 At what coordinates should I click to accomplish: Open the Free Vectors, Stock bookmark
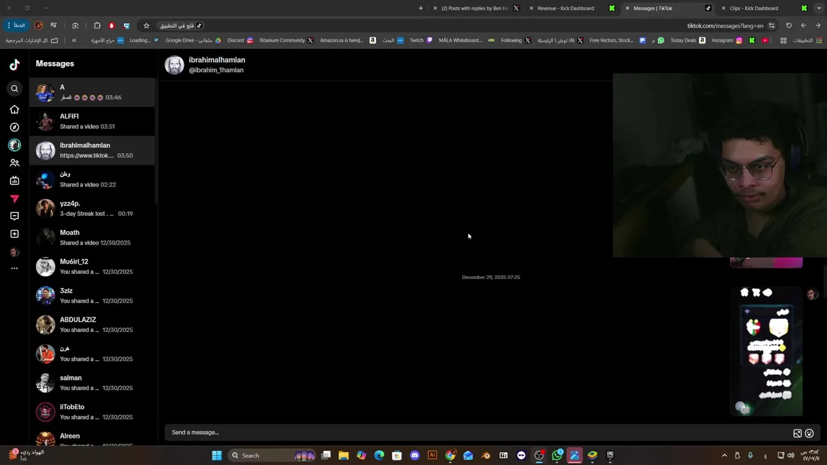pyautogui.click(x=617, y=40)
